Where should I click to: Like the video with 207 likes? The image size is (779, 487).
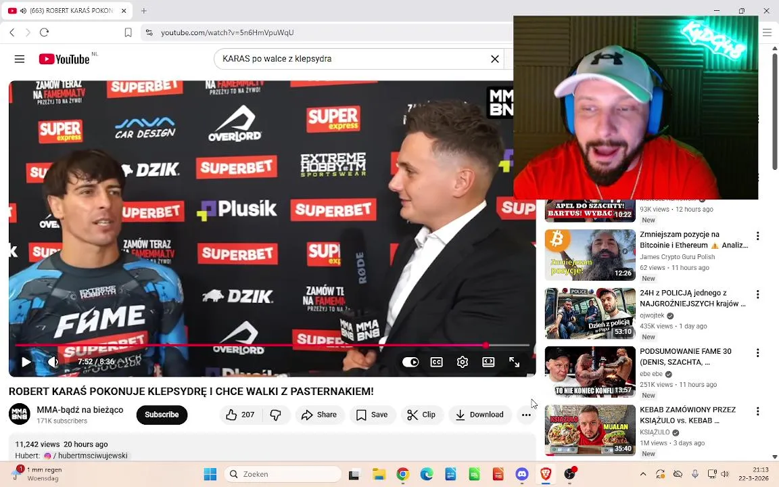[x=241, y=415]
